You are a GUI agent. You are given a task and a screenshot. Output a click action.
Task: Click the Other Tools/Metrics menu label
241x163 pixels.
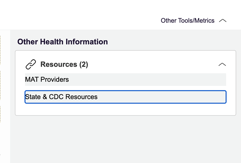point(188,21)
